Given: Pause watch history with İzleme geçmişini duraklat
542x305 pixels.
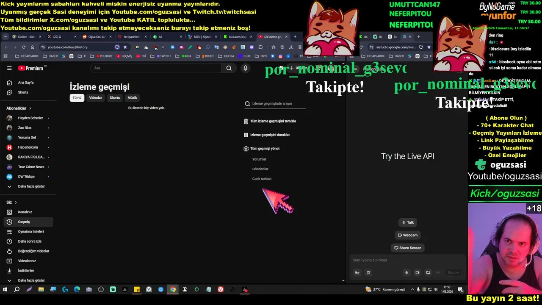Looking at the screenshot, I should click(x=267, y=135).
